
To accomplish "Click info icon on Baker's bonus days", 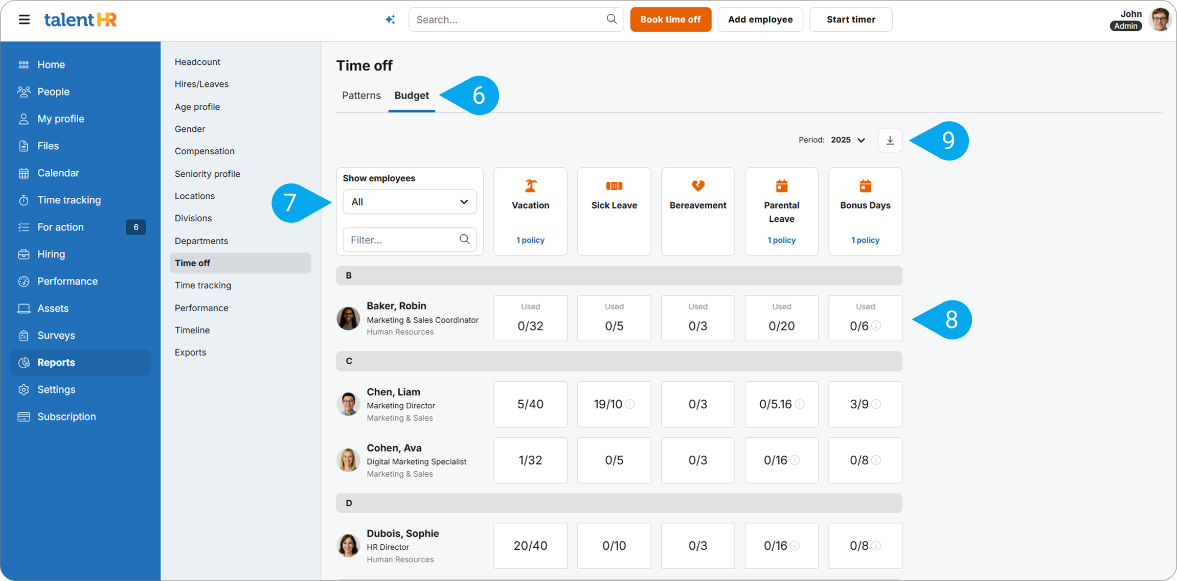I will click(876, 326).
